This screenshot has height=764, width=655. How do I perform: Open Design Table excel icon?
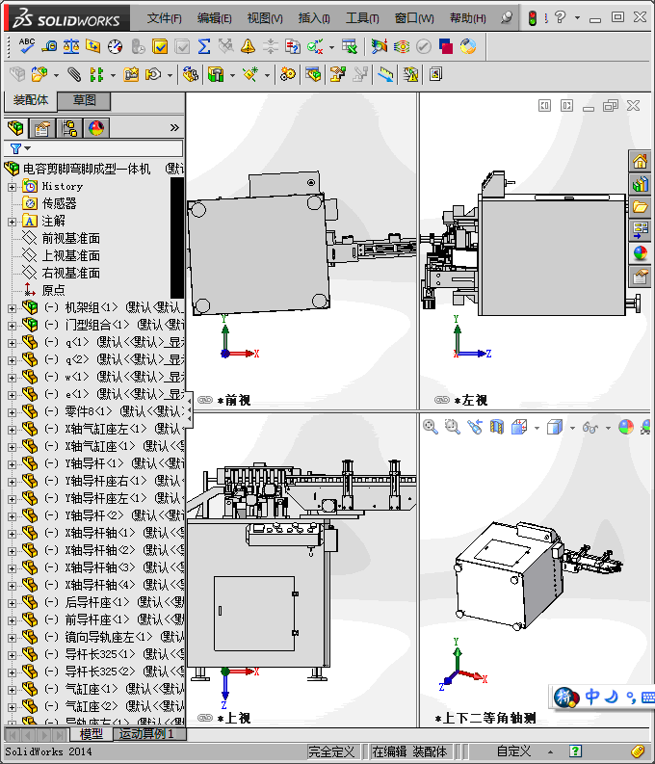pos(349,46)
